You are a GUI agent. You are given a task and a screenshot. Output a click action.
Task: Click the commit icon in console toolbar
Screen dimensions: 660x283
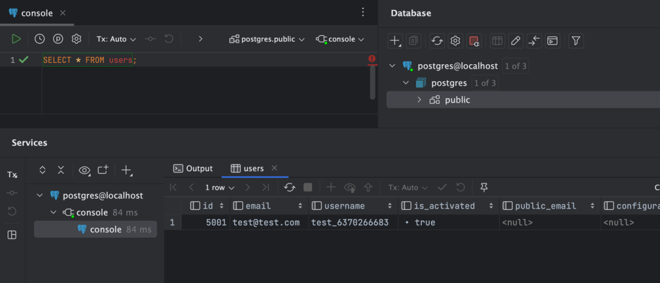pos(150,39)
